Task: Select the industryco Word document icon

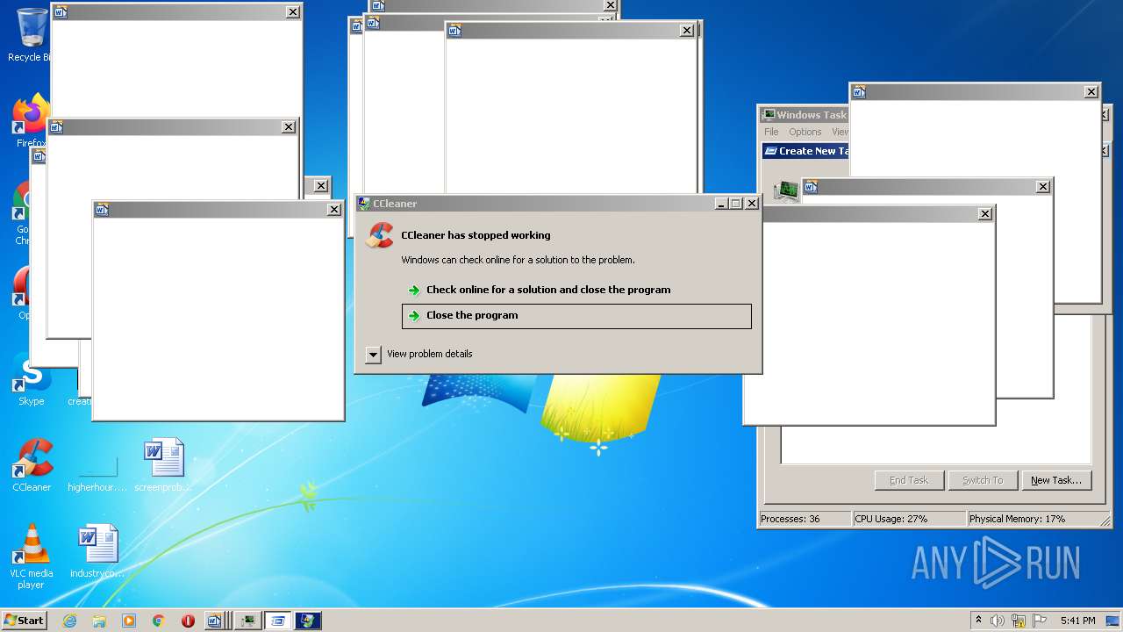Action: tap(97, 552)
